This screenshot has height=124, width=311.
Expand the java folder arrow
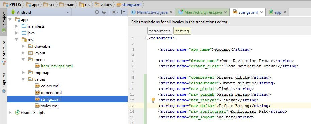point(17,33)
